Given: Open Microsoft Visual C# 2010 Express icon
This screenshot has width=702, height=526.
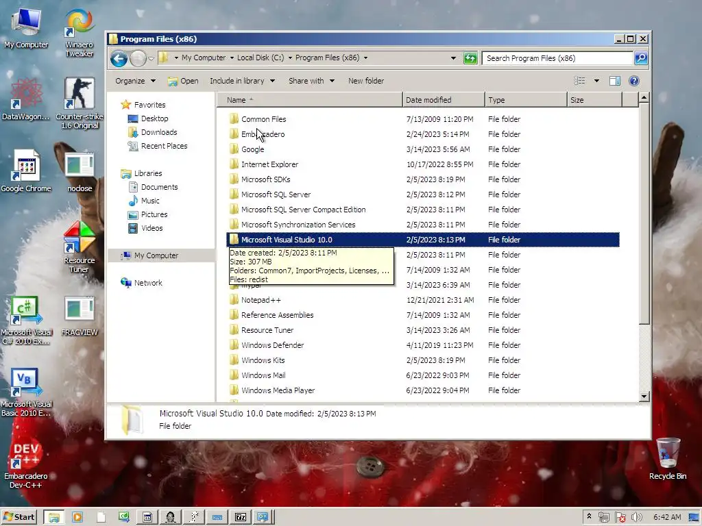Looking at the screenshot, I should [x=27, y=321].
